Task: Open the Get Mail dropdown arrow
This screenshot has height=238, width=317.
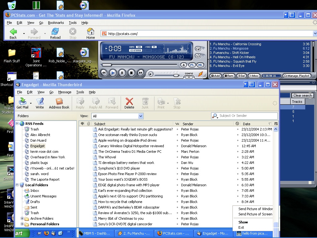Action: coord(31,103)
